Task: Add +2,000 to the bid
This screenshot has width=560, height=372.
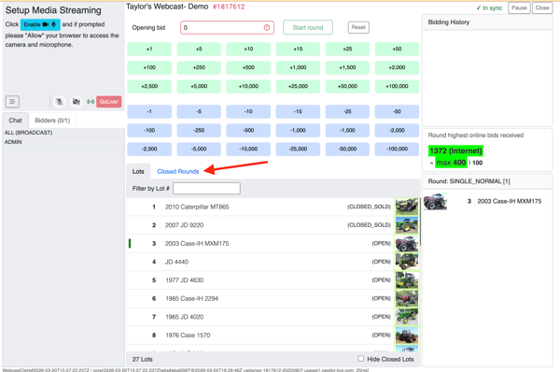Action: click(397, 67)
